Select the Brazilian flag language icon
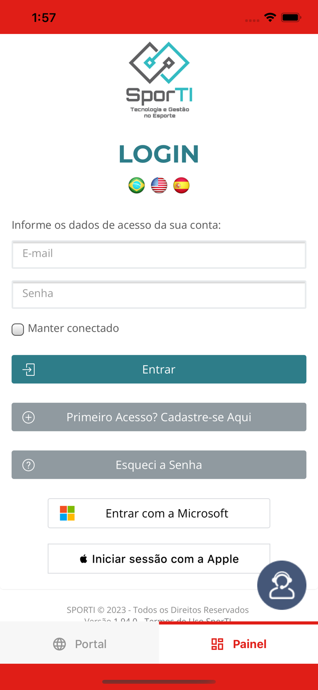The width and height of the screenshot is (318, 690). click(x=136, y=185)
